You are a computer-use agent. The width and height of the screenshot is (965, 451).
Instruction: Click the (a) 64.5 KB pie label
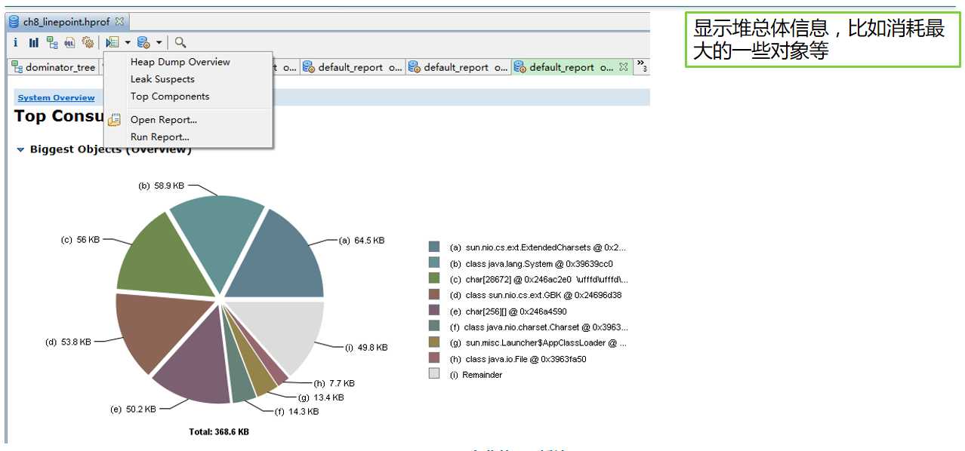[x=362, y=241]
